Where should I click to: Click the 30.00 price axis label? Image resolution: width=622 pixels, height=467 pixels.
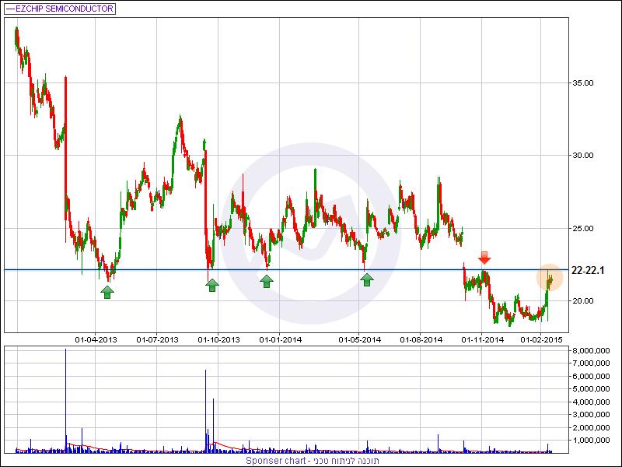pos(582,155)
